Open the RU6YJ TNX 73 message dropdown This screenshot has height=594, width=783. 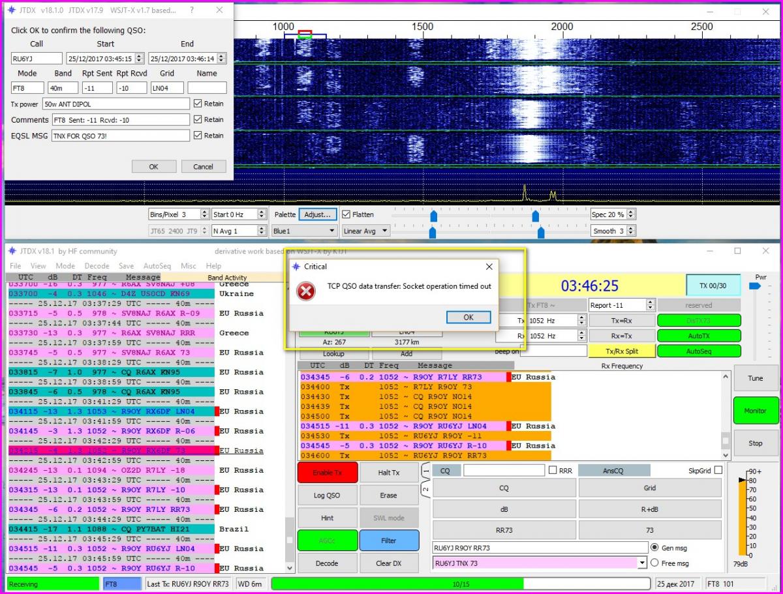[642, 563]
